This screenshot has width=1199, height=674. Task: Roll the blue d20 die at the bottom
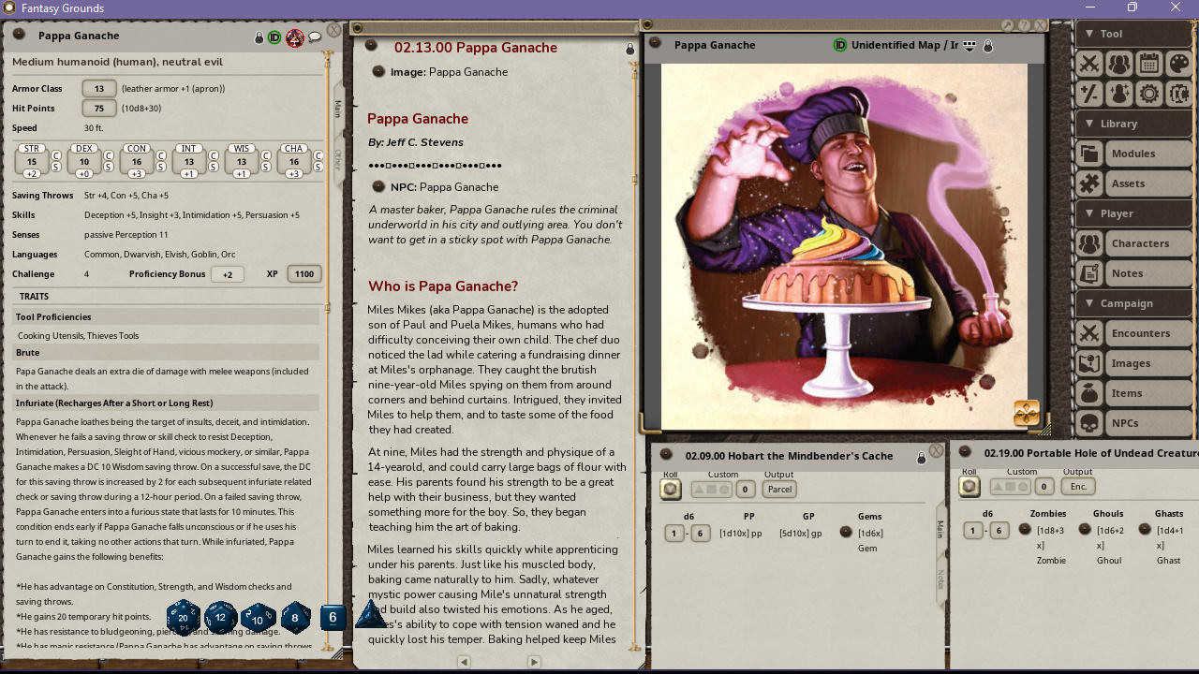[183, 618]
